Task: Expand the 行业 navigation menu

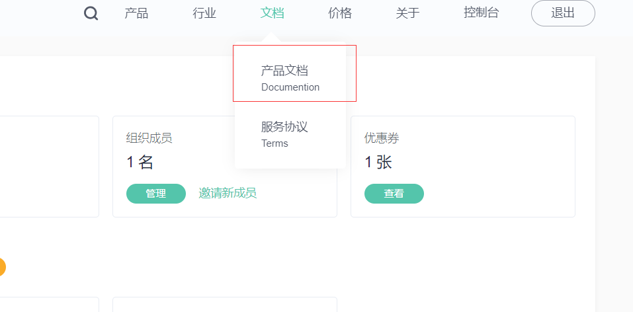Action: [x=204, y=13]
